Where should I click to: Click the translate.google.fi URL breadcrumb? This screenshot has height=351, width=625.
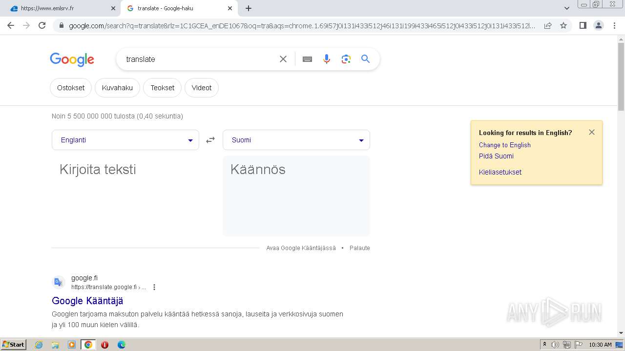click(x=108, y=287)
